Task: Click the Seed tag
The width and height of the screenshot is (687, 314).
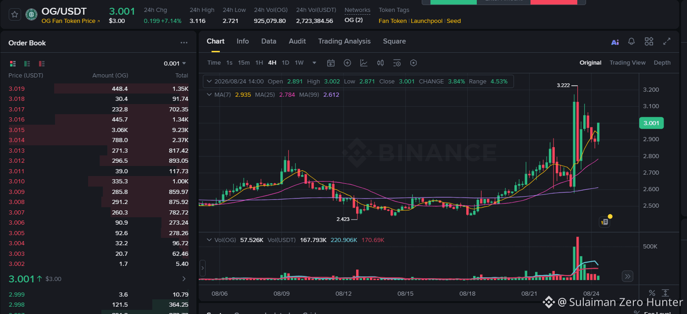Action: (x=454, y=21)
